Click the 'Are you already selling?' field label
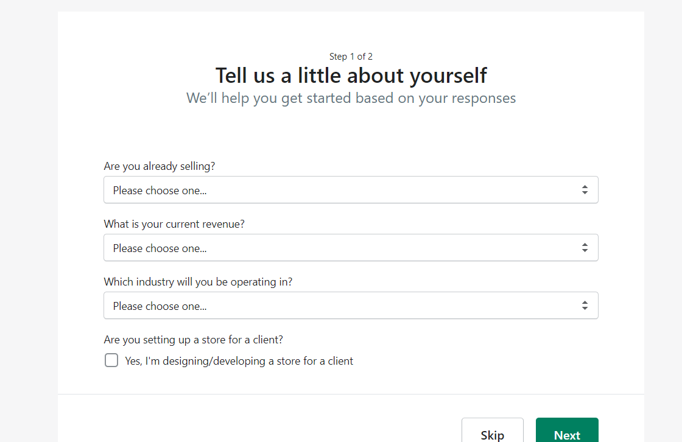Viewport: 682px width, 442px height. coord(160,166)
